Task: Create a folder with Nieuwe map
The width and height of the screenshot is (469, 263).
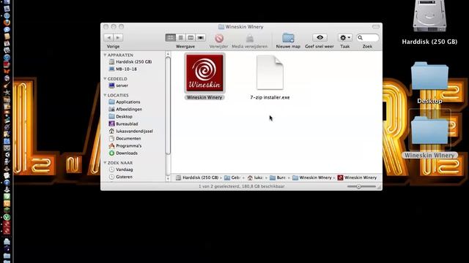Action: tap(288, 38)
